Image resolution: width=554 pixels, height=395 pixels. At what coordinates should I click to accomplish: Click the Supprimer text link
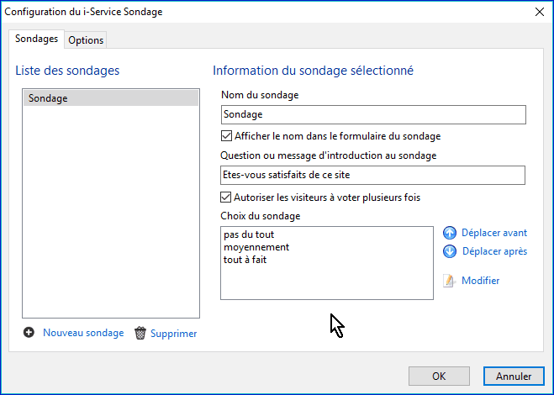click(x=173, y=334)
